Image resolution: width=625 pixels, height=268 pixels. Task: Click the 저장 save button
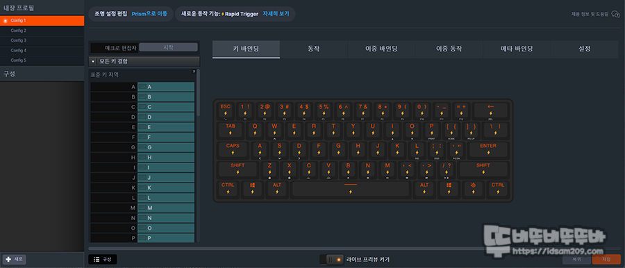606,259
